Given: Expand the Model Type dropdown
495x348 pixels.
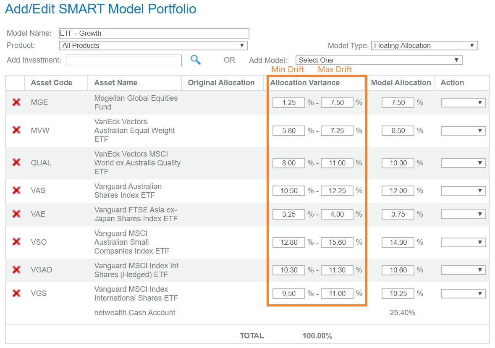Looking at the screenshot, I should [x=424, y=45].
